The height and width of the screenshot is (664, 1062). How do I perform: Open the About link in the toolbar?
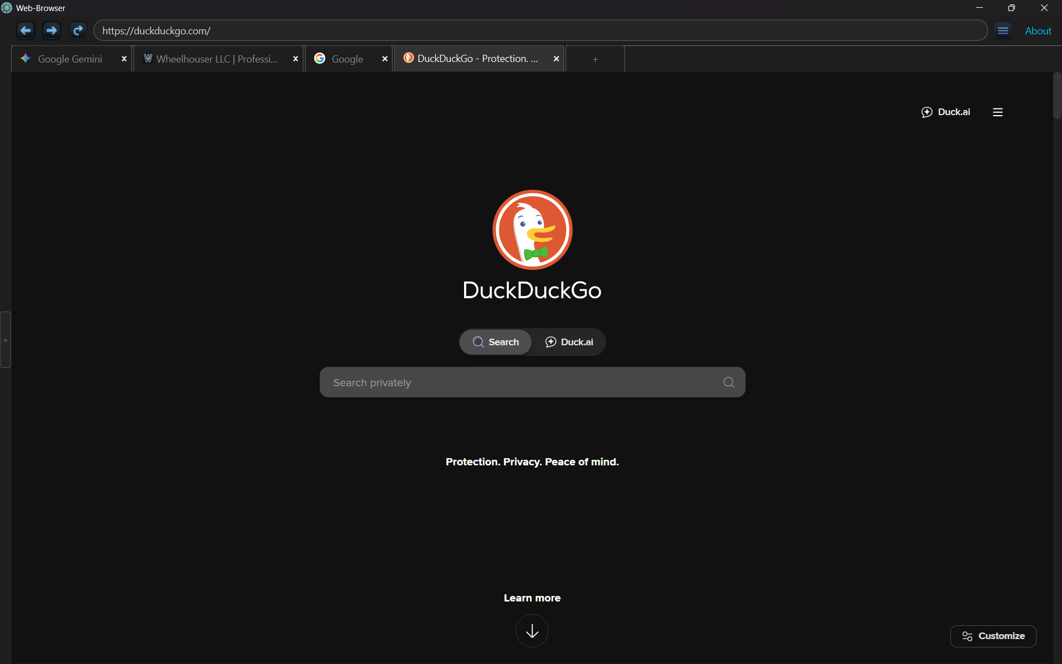(x=1038, y=31)
